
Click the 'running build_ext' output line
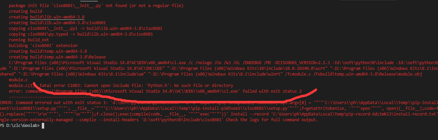pos(30,40)
